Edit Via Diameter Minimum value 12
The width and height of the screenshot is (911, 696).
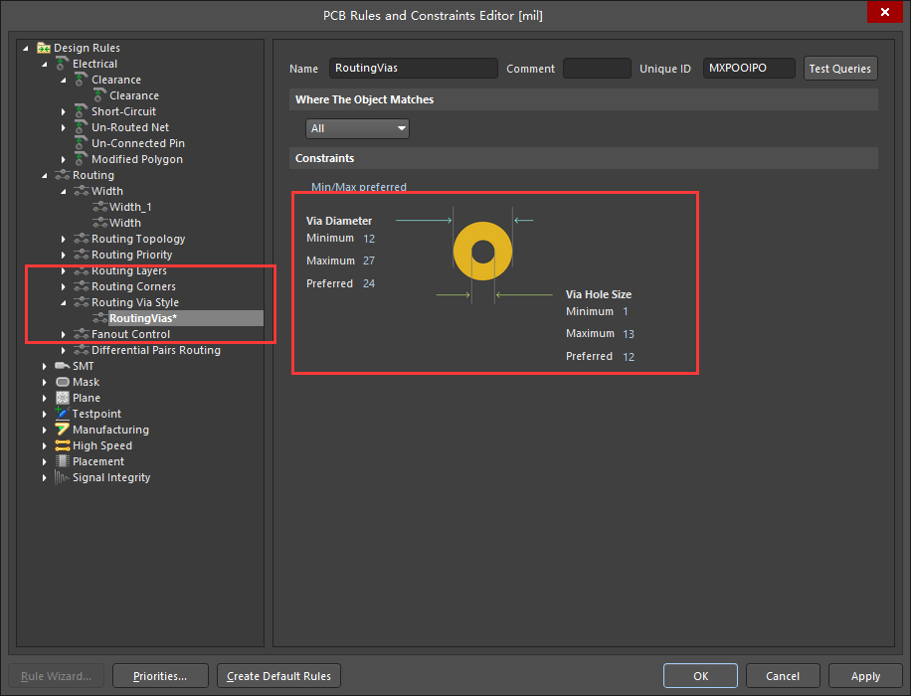(369, 239)
